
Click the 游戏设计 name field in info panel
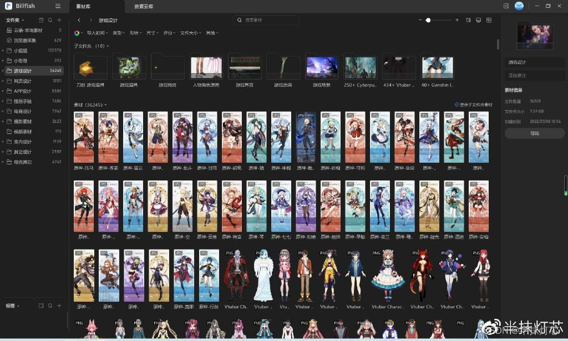click(x=535, y=63)
